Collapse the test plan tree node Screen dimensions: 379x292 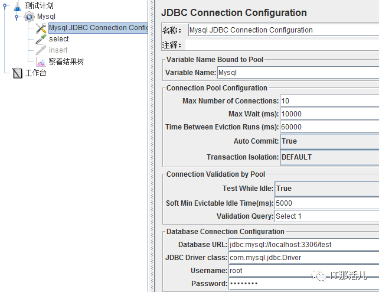click(x=5, y=6)
